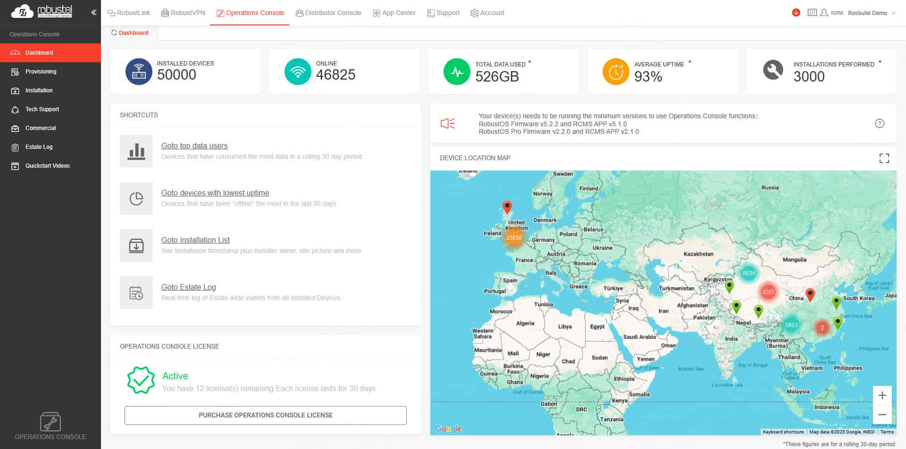Open the Goto devices with lowest uptime link
Image resolution: width=906 pixels, height=449 pixels.
click(215, 193)
